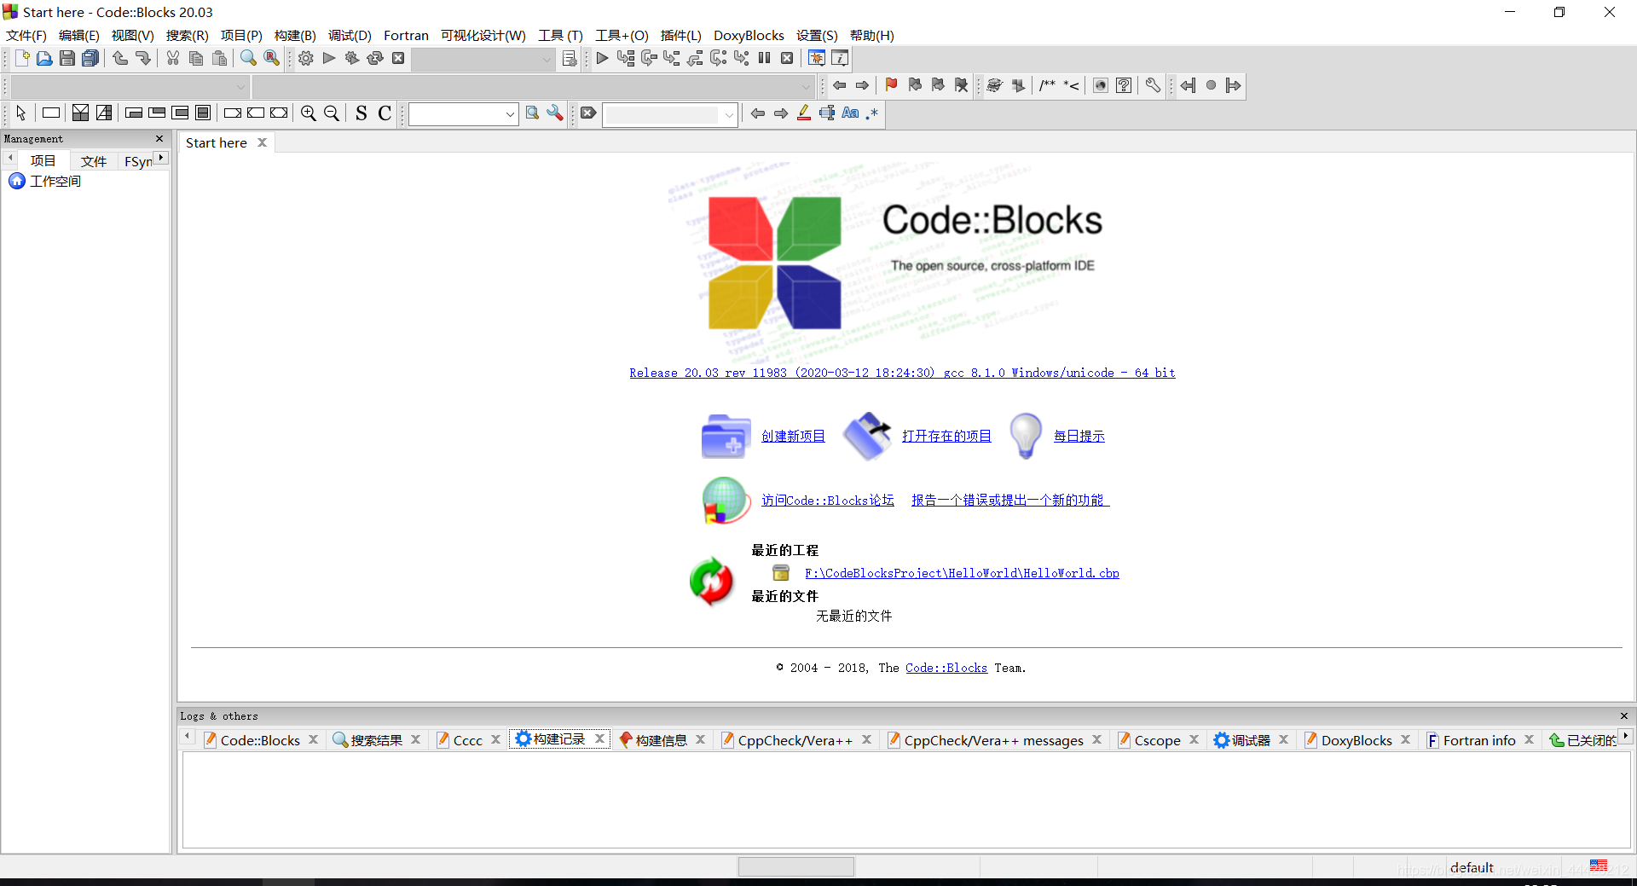Click the Redo arrow icon

point(143,58)
